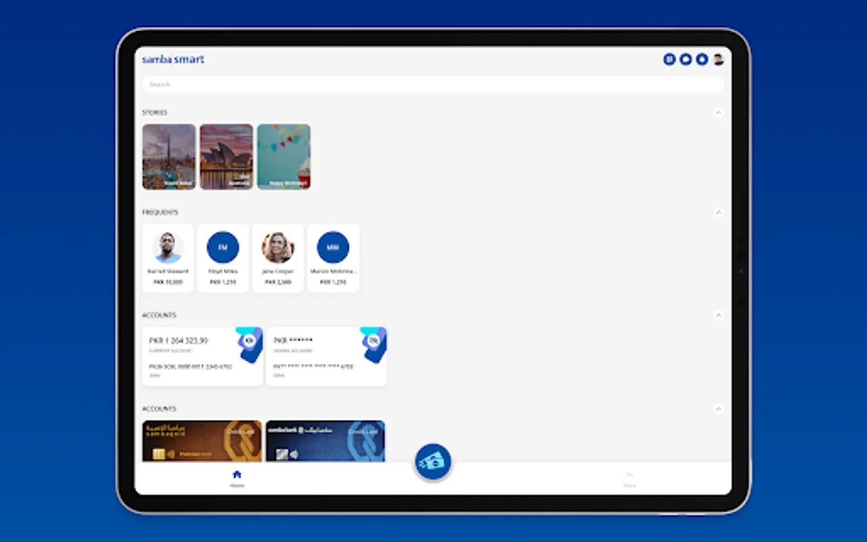Viewport: 867px width, 542px height.
Task: Switch to the More tab at bottom right
Action: tap(629, 479)
